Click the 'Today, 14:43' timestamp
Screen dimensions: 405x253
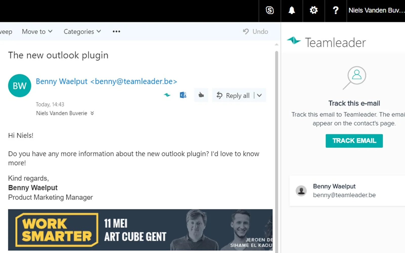coord(50,104)
